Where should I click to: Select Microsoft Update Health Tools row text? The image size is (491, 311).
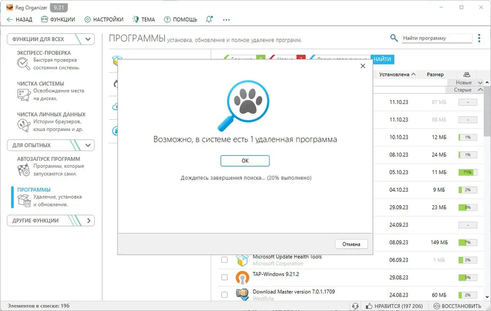(x=287, y=257)
